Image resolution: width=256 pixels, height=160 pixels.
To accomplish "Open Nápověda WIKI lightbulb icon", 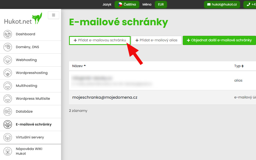I will tap(8, 151).
